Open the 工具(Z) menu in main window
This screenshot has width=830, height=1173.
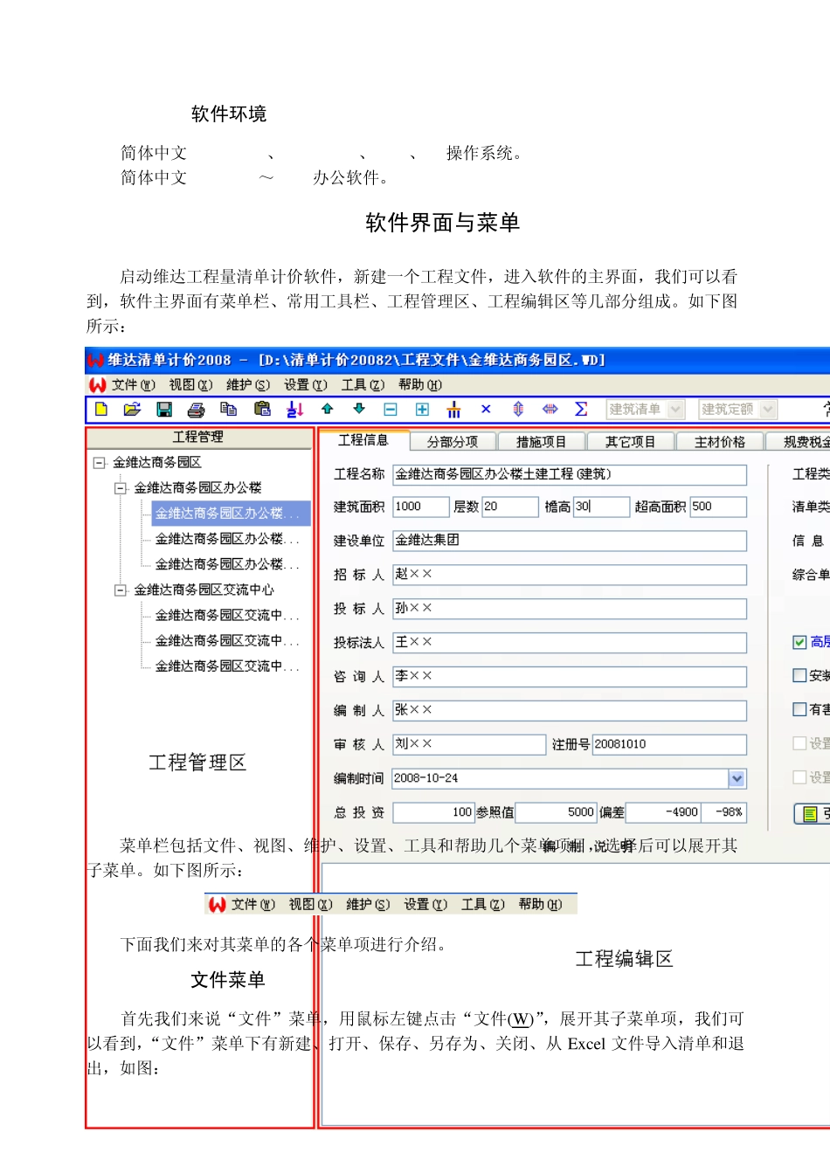point(363,384)
